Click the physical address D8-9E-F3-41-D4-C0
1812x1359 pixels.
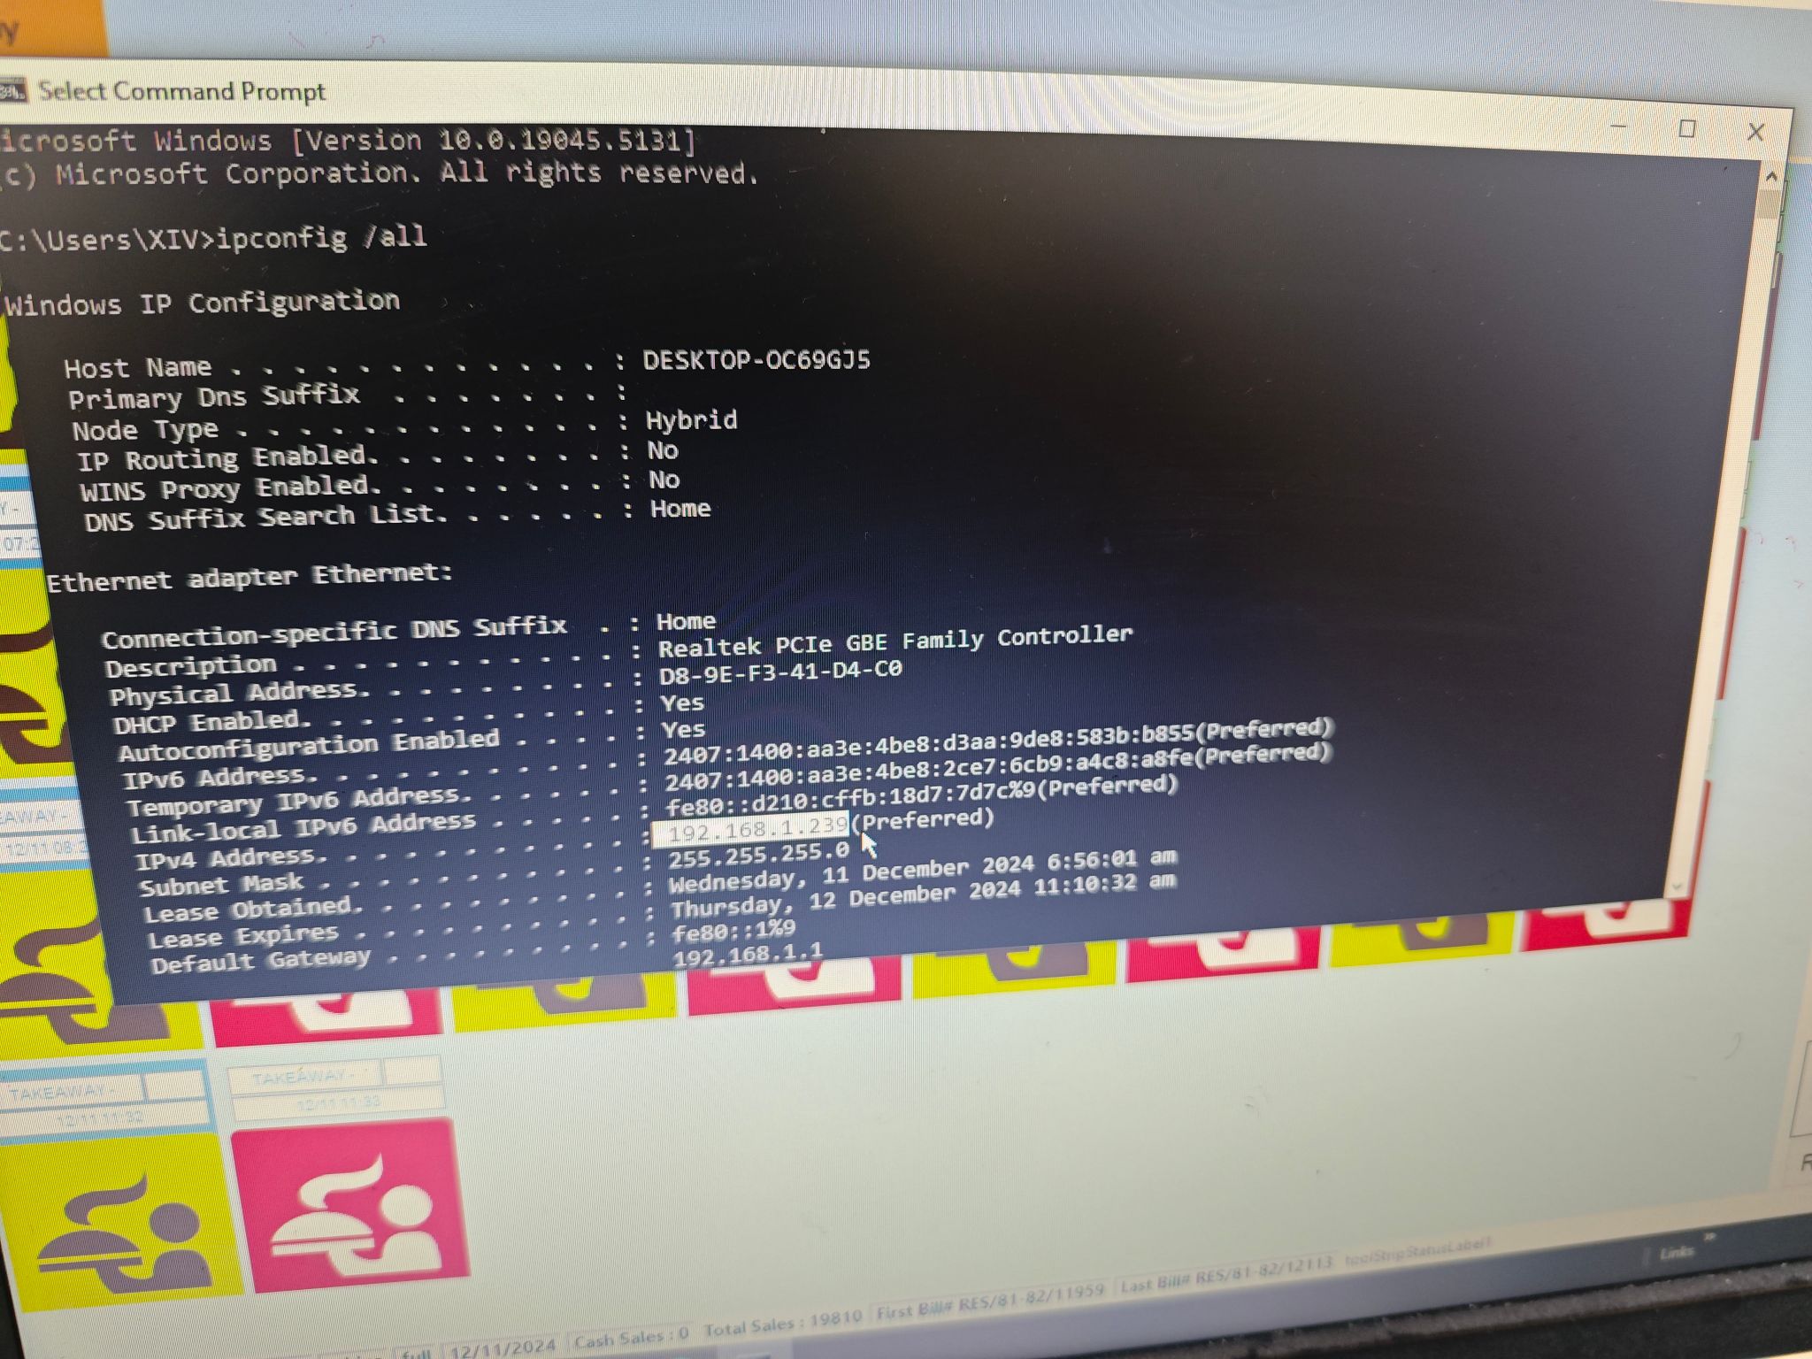(780, 673)
